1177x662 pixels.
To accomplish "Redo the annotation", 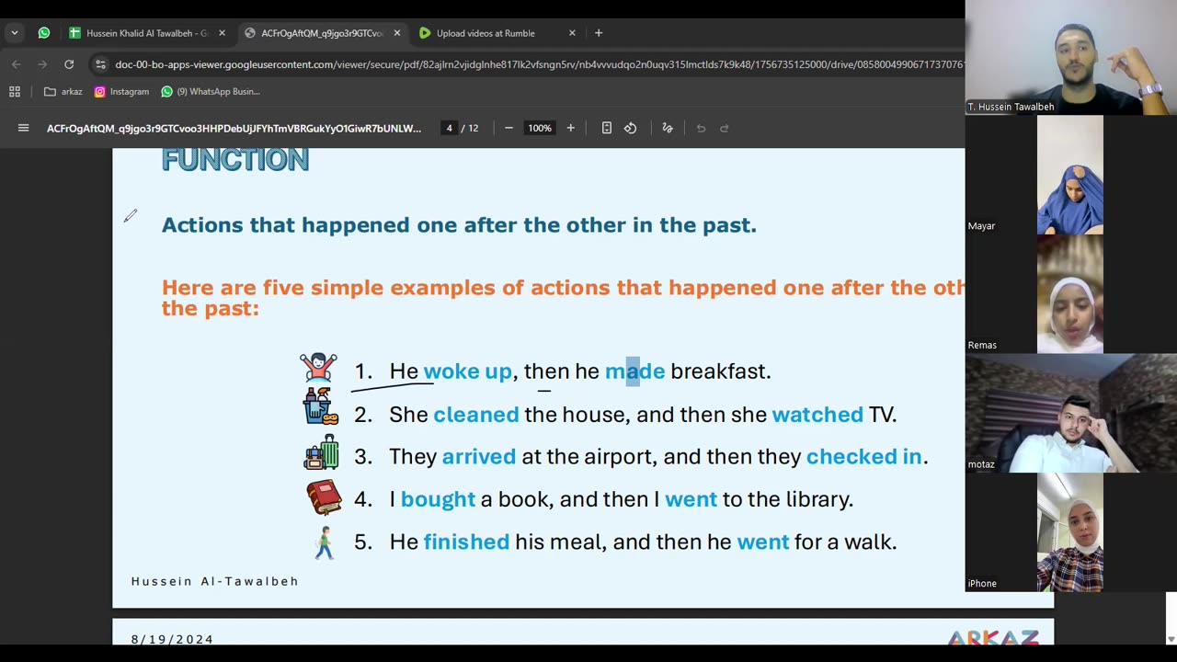I will coord(725,128).
